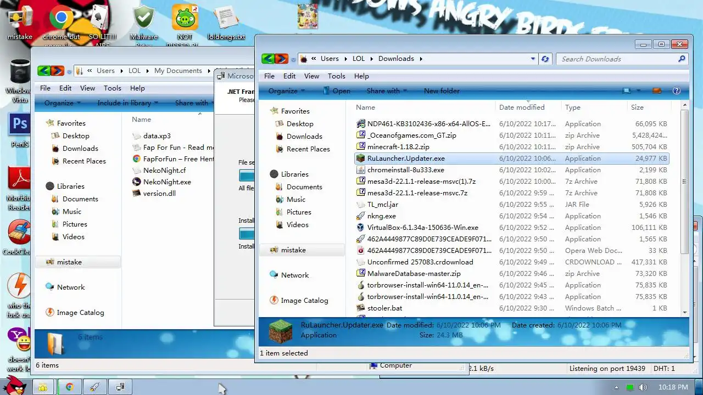Viewport: 703px width, 395px height.
Task: Change view with the Views toolbar button
Action: [x=627, y=91]
